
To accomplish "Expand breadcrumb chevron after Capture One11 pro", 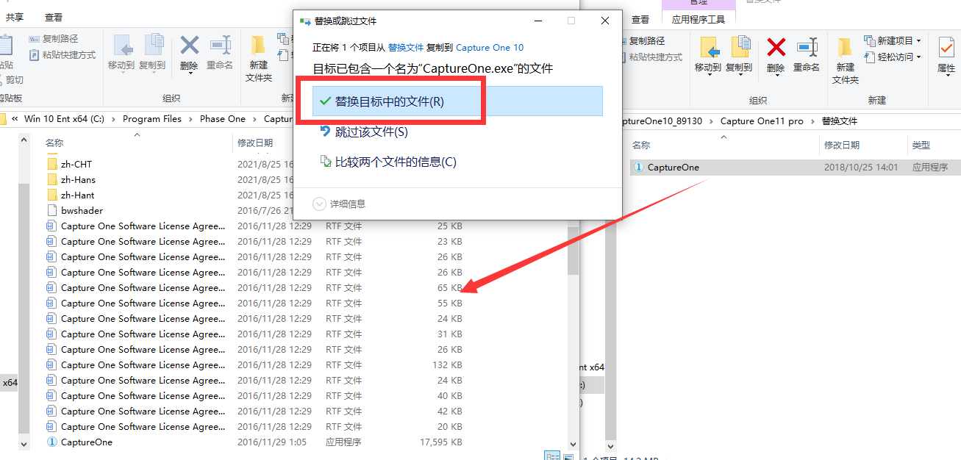I will tap(812, 121).
